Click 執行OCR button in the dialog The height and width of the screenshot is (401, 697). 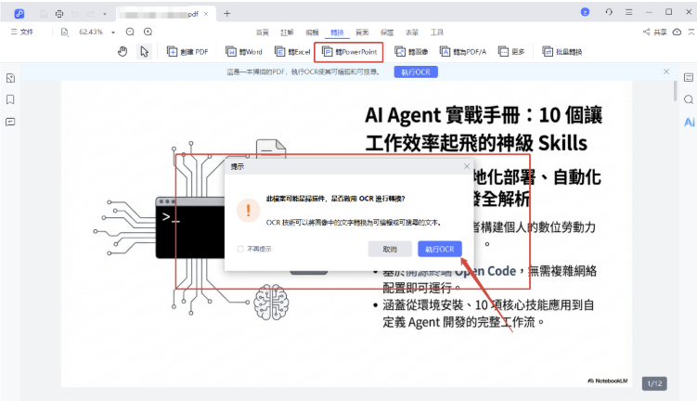click(x=440, y=249)
